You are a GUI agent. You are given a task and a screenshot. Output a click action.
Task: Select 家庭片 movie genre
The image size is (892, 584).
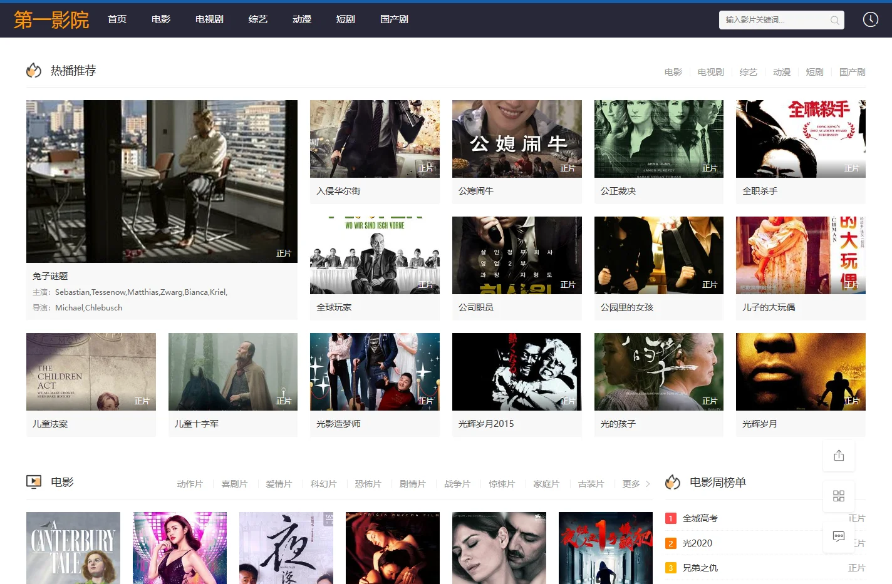546,484
